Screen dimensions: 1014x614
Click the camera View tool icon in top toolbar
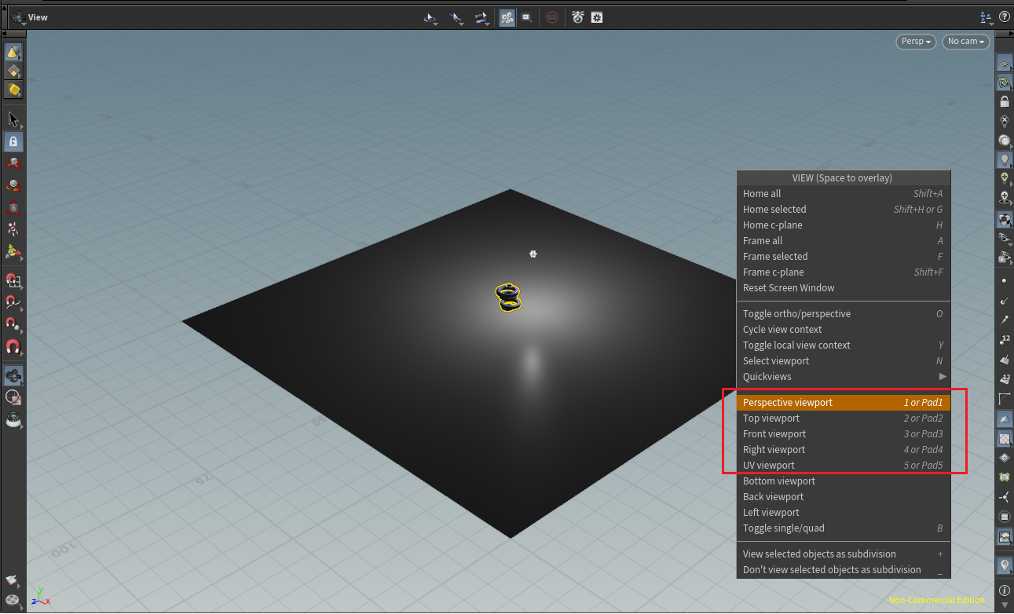point(507,17)
